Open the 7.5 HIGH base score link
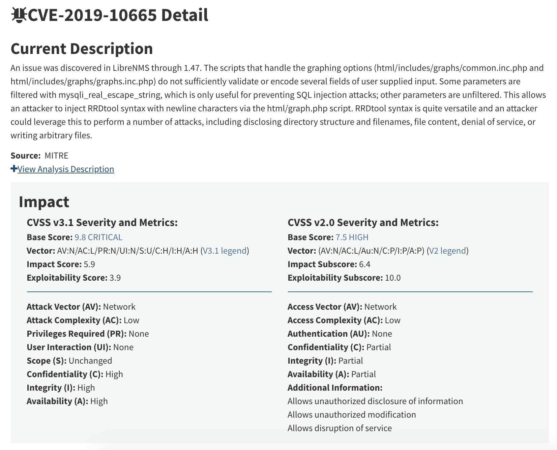557x450 pixels. [352, 237]
